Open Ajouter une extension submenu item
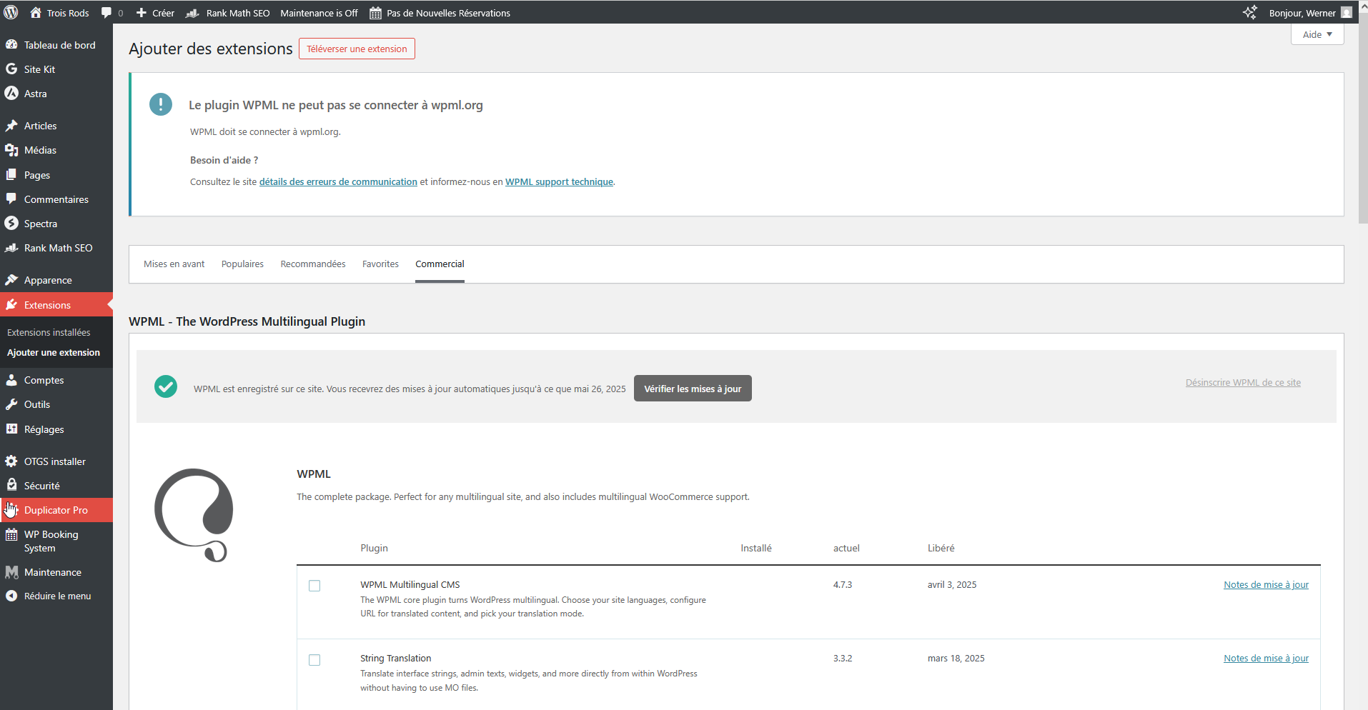The width and height of the screenshot is (1368, 710). click(x=54, y=352)
